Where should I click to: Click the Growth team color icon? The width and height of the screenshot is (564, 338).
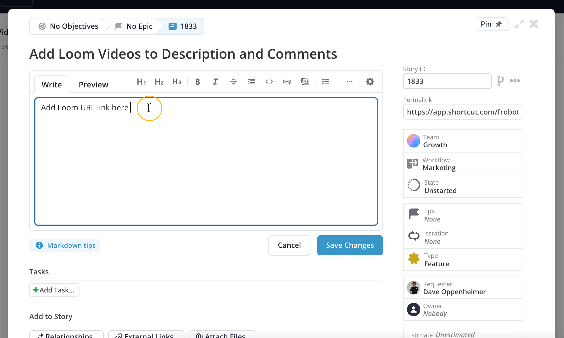click(413, 141)
